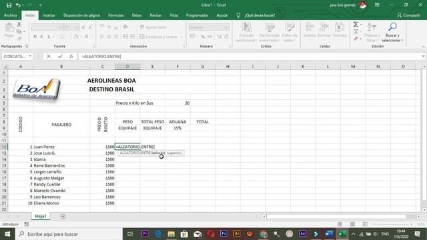Click the Escribe aquí para buscar taskbar search
This screenshot has height=240, width=427.
68,234
